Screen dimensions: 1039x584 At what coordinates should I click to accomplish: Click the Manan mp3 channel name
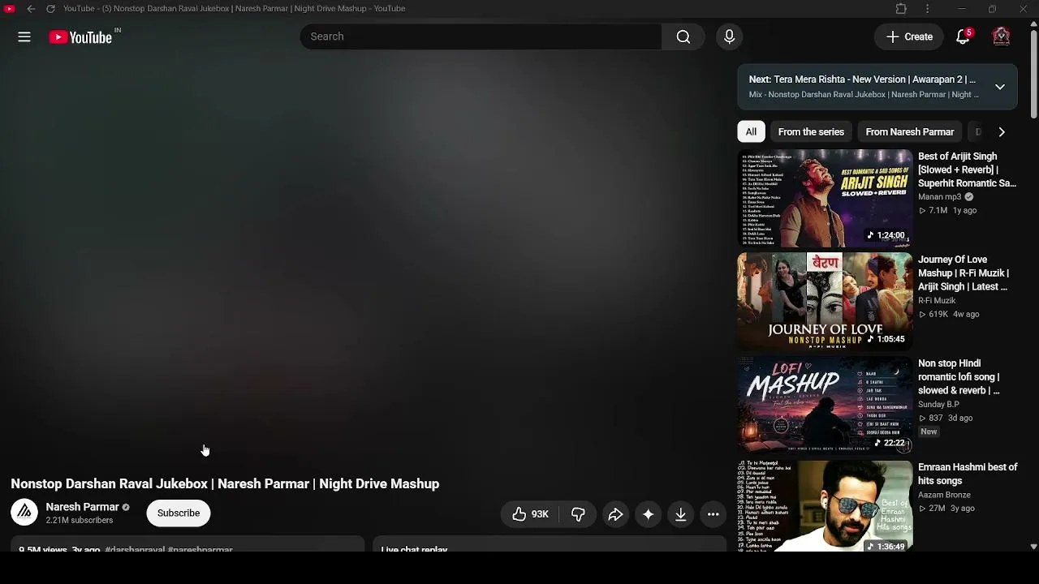click(x=939, y=197)
